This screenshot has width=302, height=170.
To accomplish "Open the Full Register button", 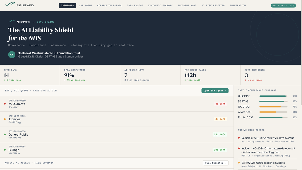I will pos(216,163).
